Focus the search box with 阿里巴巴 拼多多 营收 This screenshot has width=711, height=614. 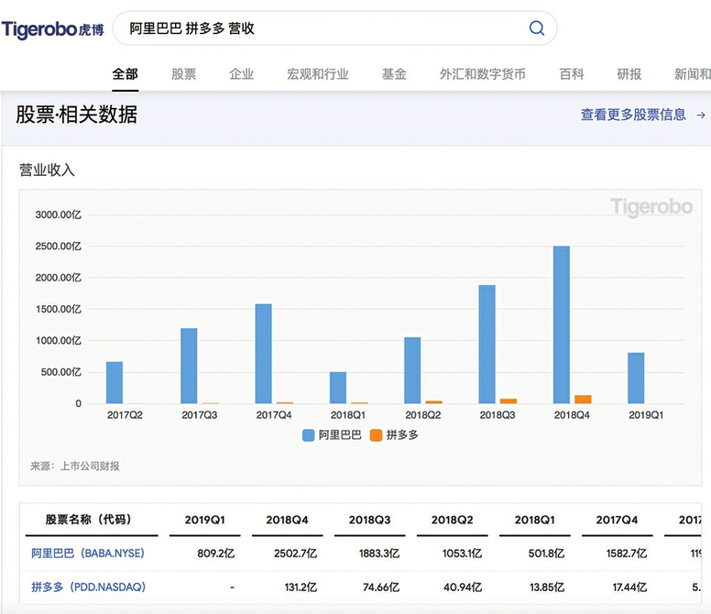pyautogui.click(x=334, y=28)
